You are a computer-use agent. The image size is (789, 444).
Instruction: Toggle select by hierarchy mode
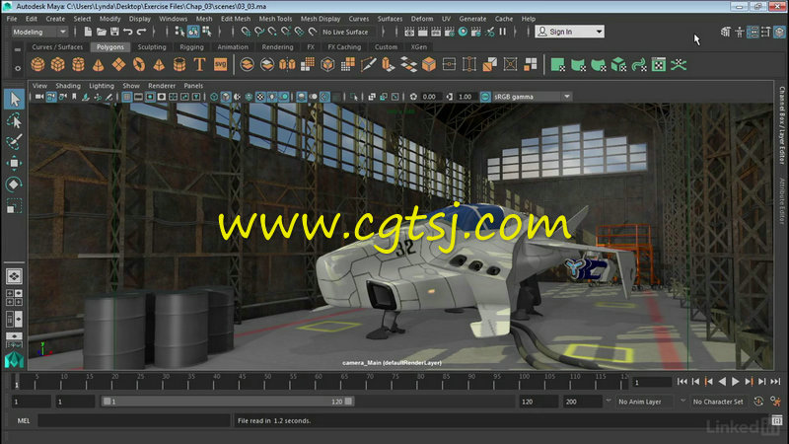coord(179,32)
